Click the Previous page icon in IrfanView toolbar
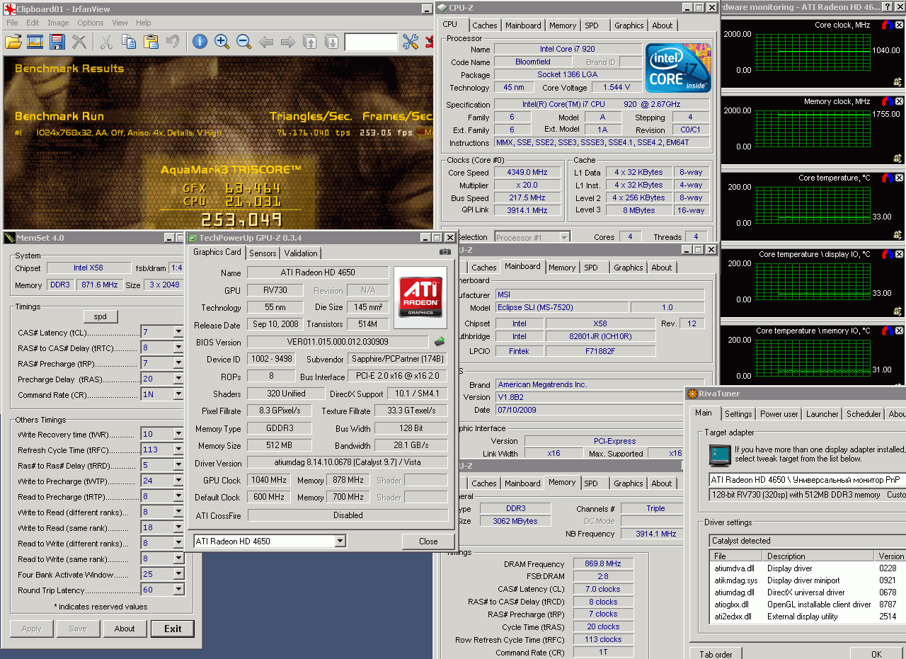The height and width of the screenshot is (659, 906). [x=309, y=42]
